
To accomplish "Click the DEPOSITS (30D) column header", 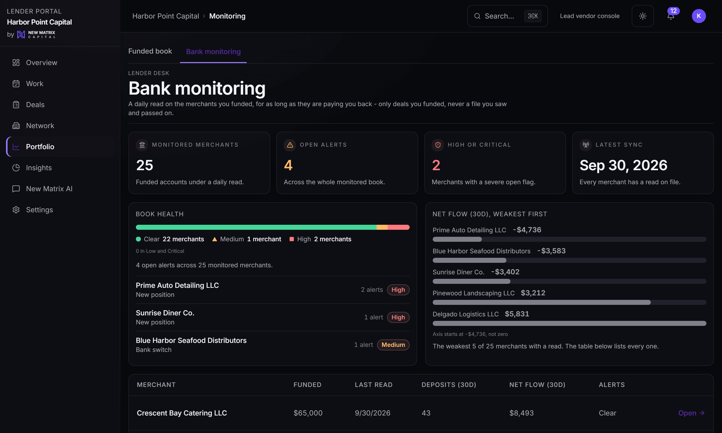I will click(x=449, y=384).
